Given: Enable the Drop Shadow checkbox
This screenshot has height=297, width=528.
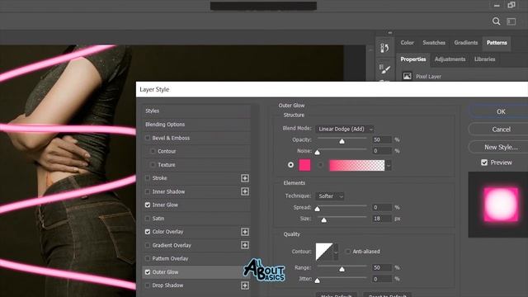Looking at the screenshot, I should (x=148, y=285).
